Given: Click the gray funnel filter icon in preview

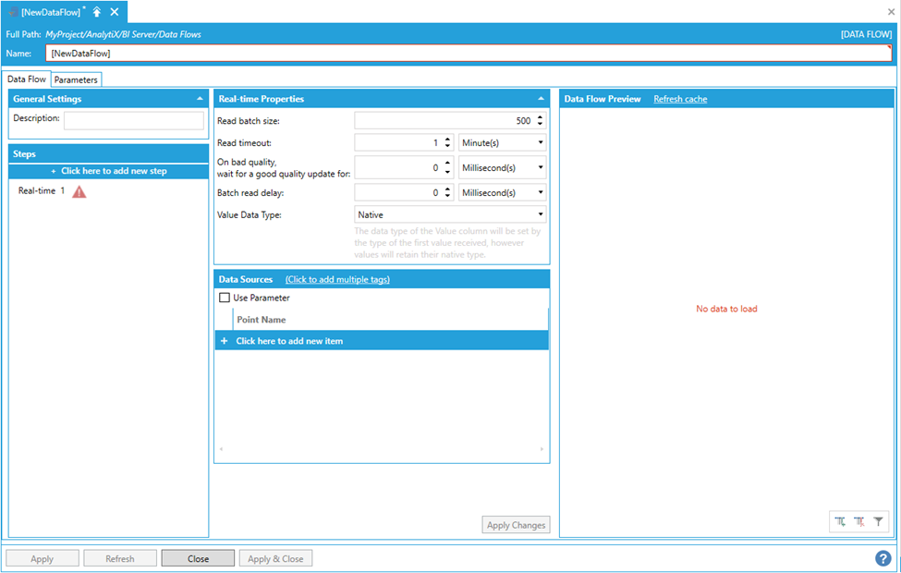Looking at the screenshot, I should click(879, 521).
